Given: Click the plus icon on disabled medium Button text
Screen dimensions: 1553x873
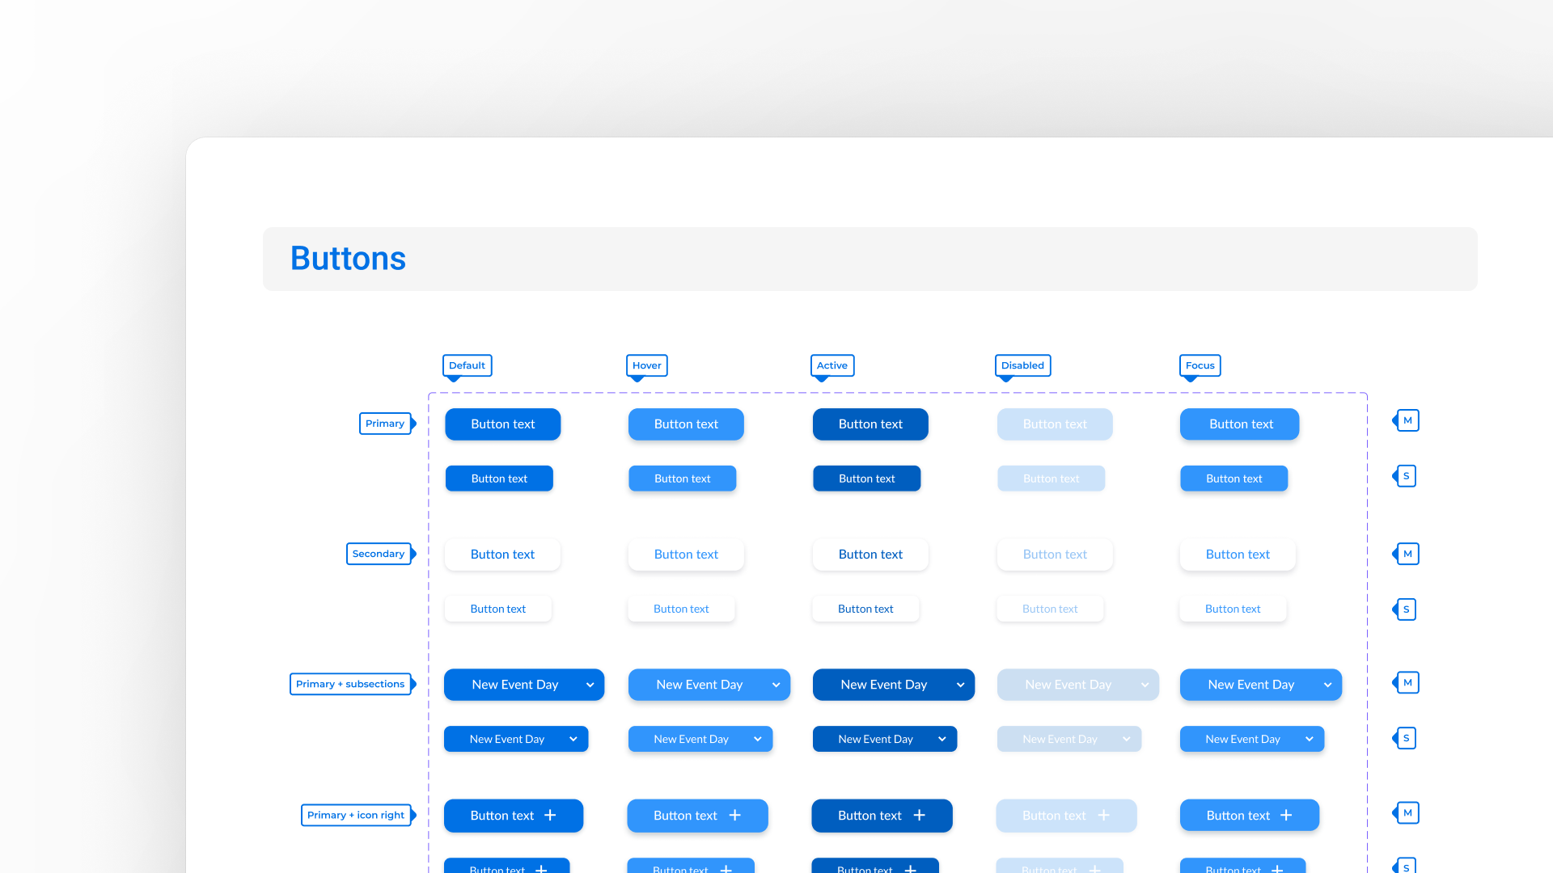Looking at the screenshot, I should 1103,816.
